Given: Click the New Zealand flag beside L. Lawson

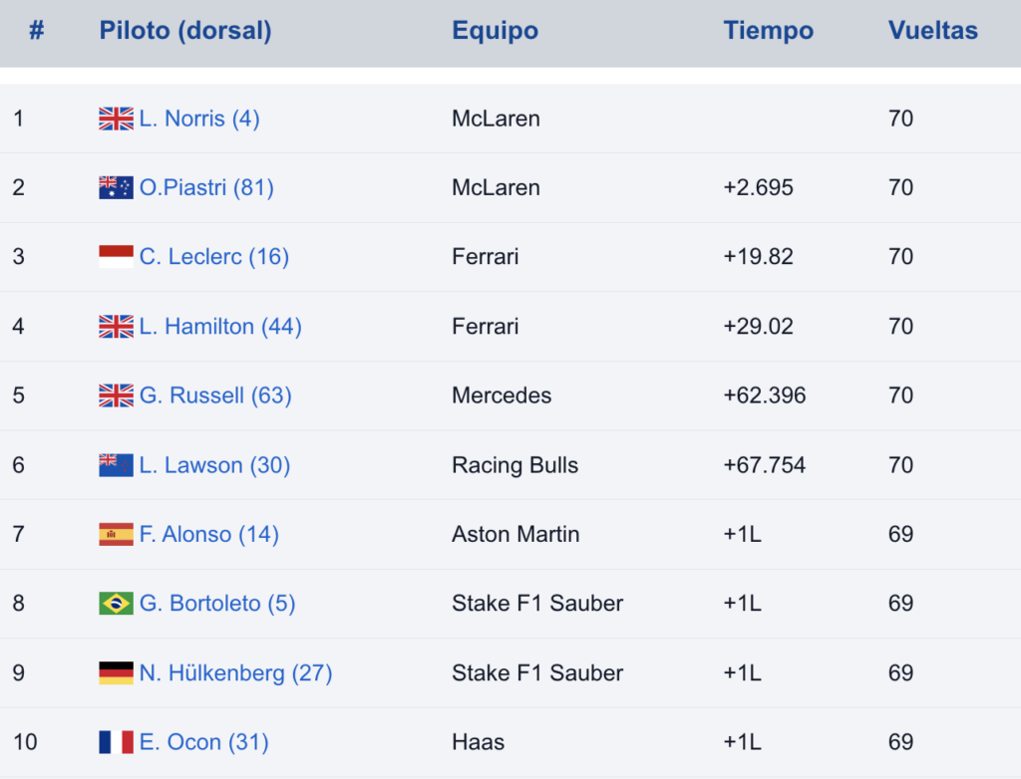Looking at the screenshot, I should pyautogui.click(x=116, y=465).
